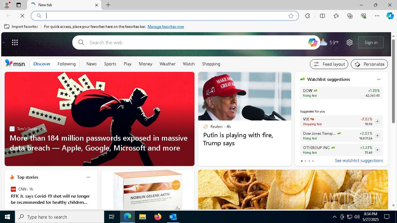Stop loading the page
397x223 pixels.
pos(22,16)
